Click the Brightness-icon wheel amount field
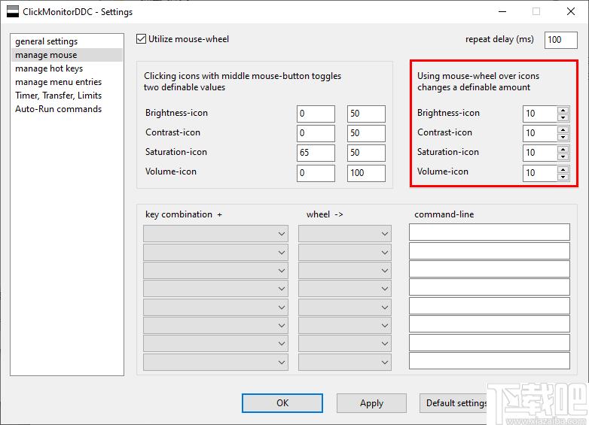This screenshot has width=589, height=425. point(540,114)
